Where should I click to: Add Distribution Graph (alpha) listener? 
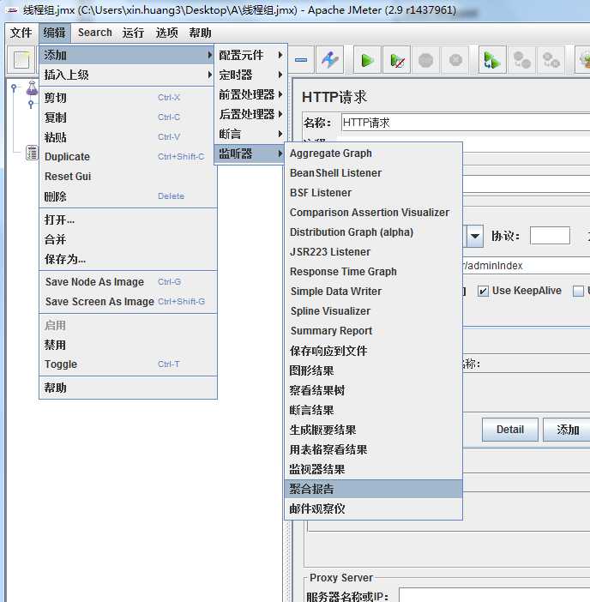373,232
